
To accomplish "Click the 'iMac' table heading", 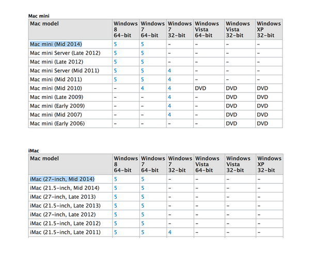I will coord(34,151).
